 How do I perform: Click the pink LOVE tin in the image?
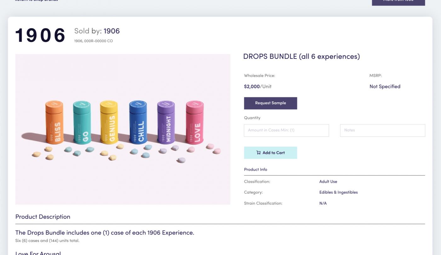pos(195,122)
